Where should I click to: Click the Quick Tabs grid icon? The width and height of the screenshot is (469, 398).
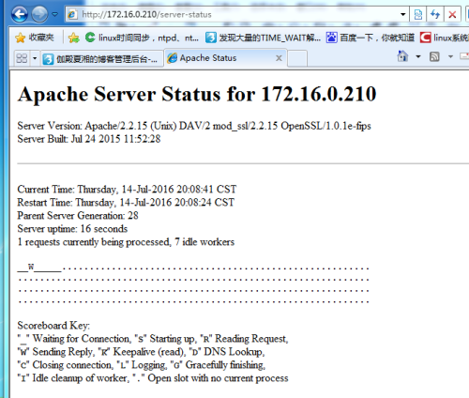(22, 58)
